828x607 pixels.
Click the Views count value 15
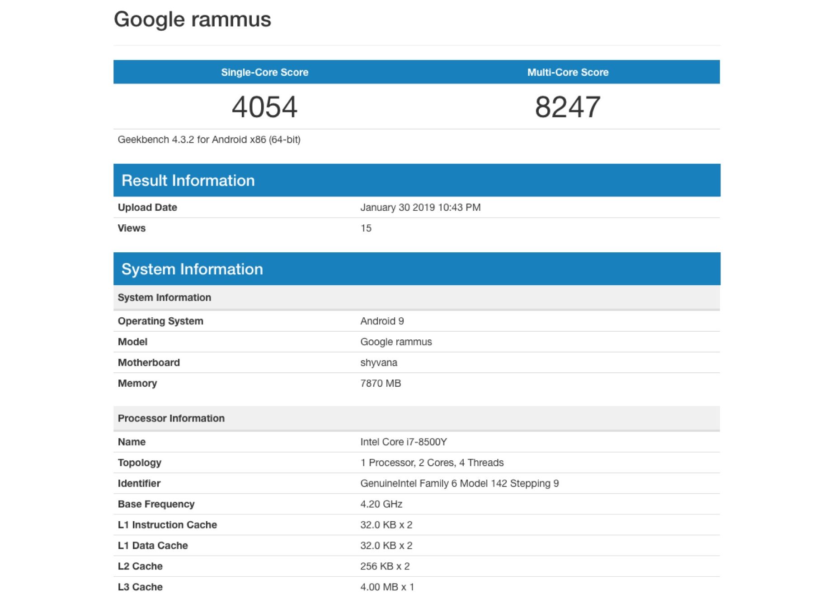366,228
